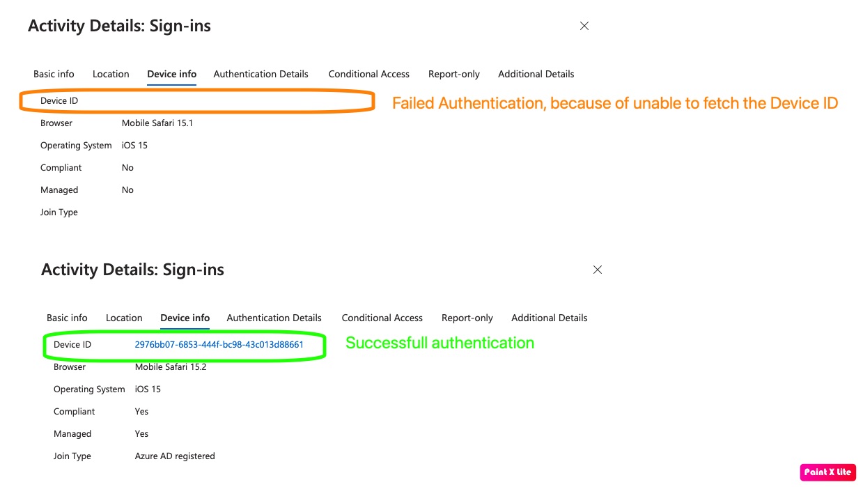Viewport: 863px width, 487px height.
Task: Click the Paint X Lite watermark badge
Action: click(827, 472)
